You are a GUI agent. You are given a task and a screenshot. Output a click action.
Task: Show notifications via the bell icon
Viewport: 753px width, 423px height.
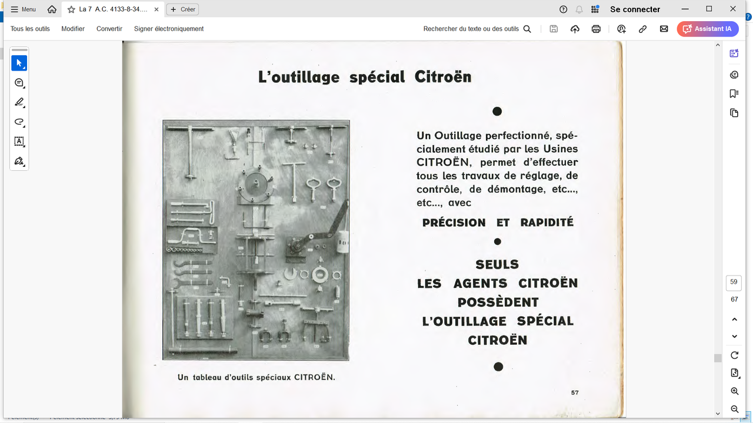(579, 9)
